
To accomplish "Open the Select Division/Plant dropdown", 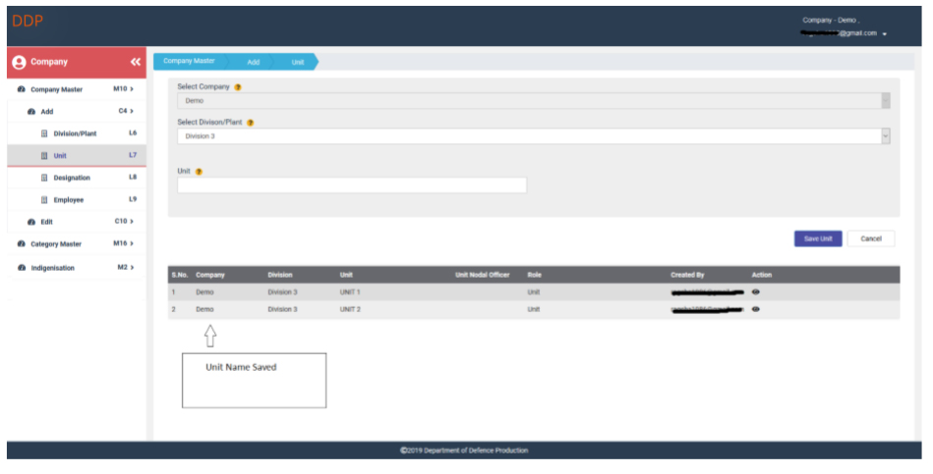I will click(x=534, y=136).
